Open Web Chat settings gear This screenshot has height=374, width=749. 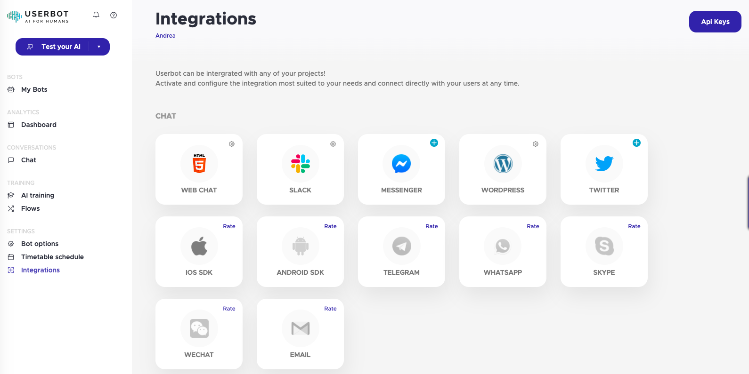tap(232, 144)
